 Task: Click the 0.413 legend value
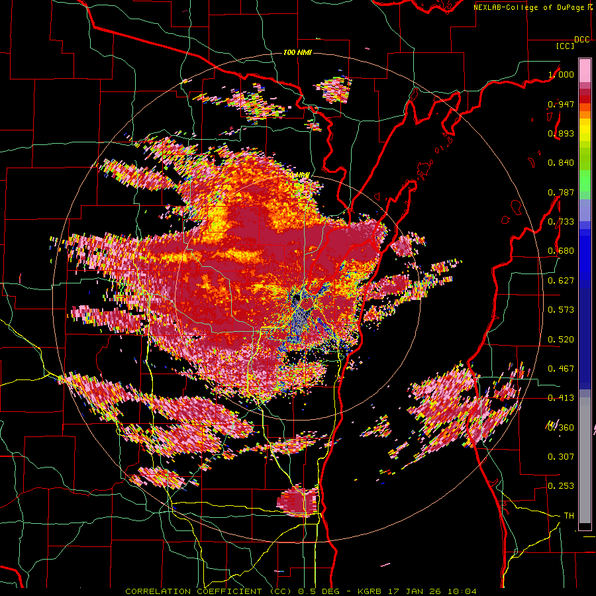[x=561, y=398]
